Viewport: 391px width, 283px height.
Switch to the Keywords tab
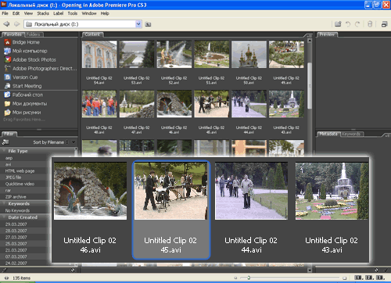351,134
